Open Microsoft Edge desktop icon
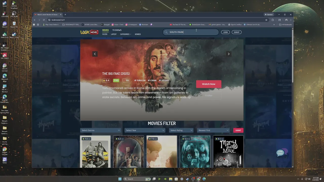 [5, 77]
